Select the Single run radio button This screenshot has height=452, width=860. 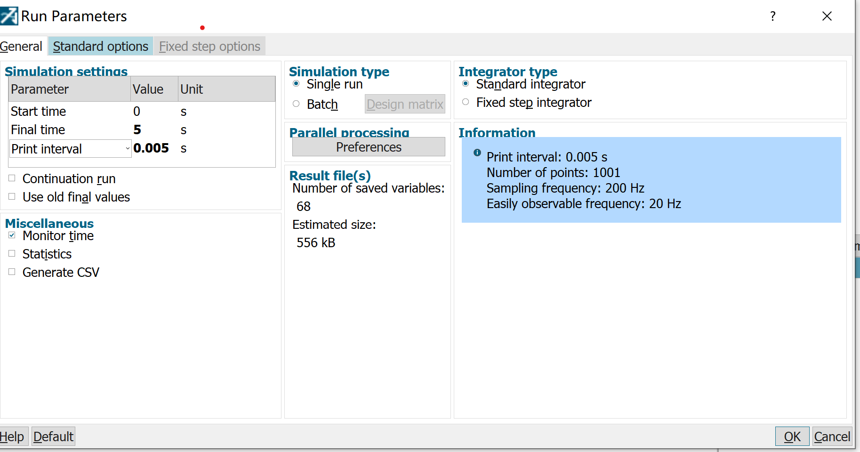coord(296,84)
